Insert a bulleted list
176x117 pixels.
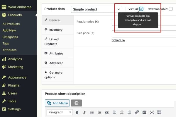(x=92, y=112)
